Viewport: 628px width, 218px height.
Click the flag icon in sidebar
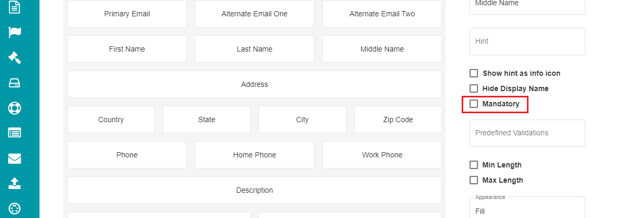coord(14,32)
